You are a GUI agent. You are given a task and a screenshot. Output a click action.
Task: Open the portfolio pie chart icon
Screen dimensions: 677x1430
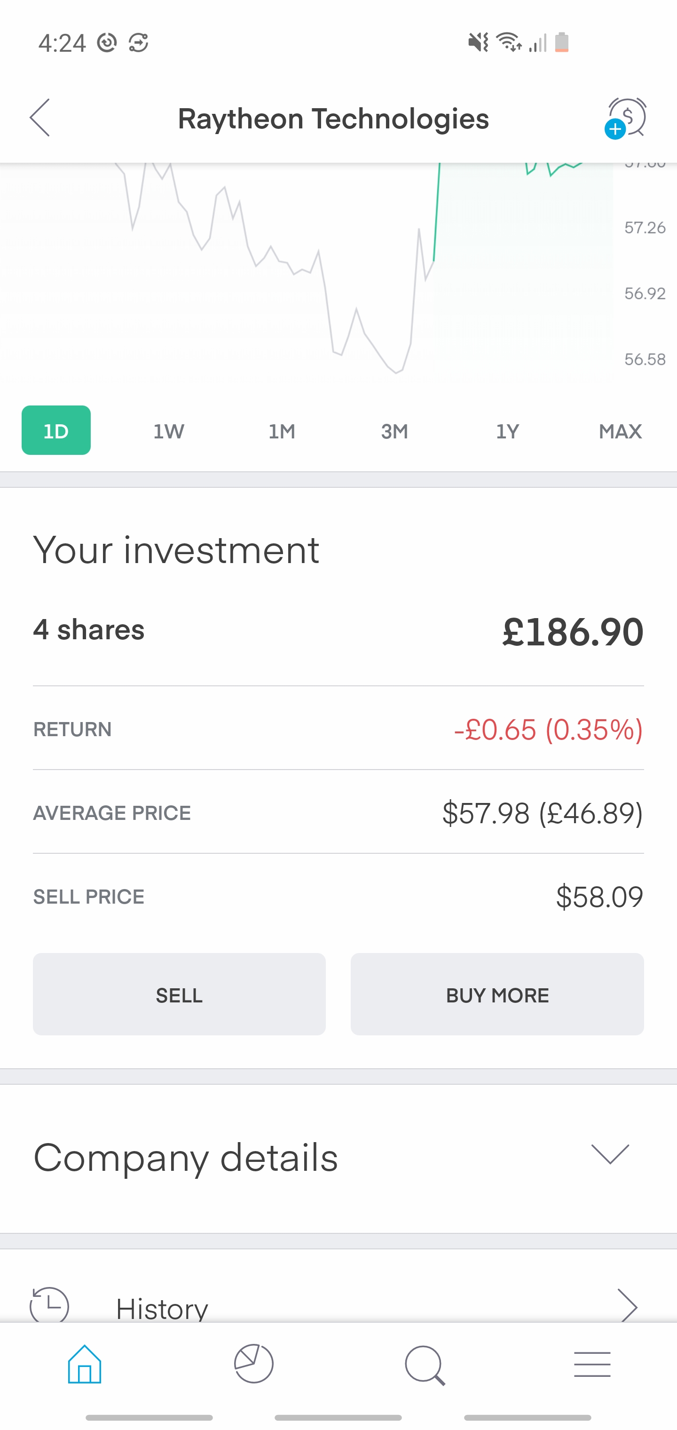click(x=253, y=1364)
